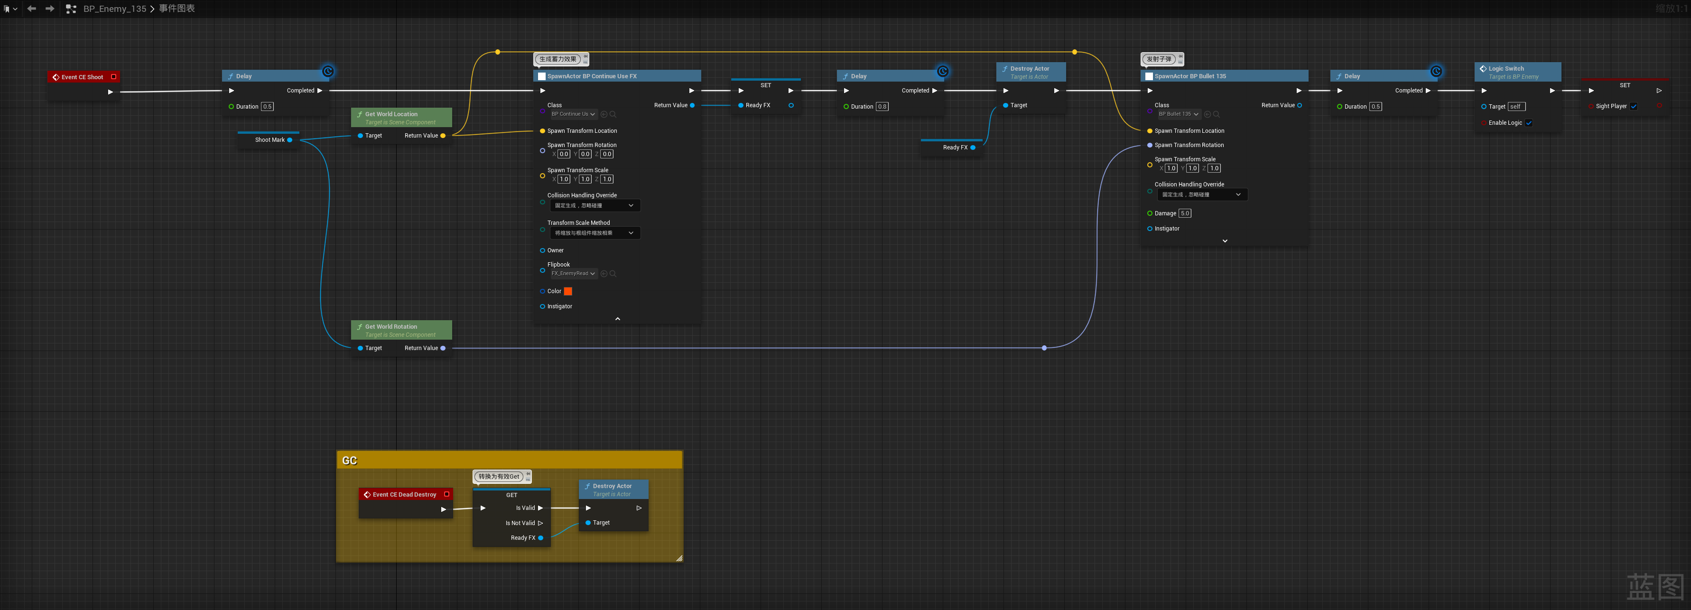Click the 发射子弹 comment bubble

click(1159, 59)
